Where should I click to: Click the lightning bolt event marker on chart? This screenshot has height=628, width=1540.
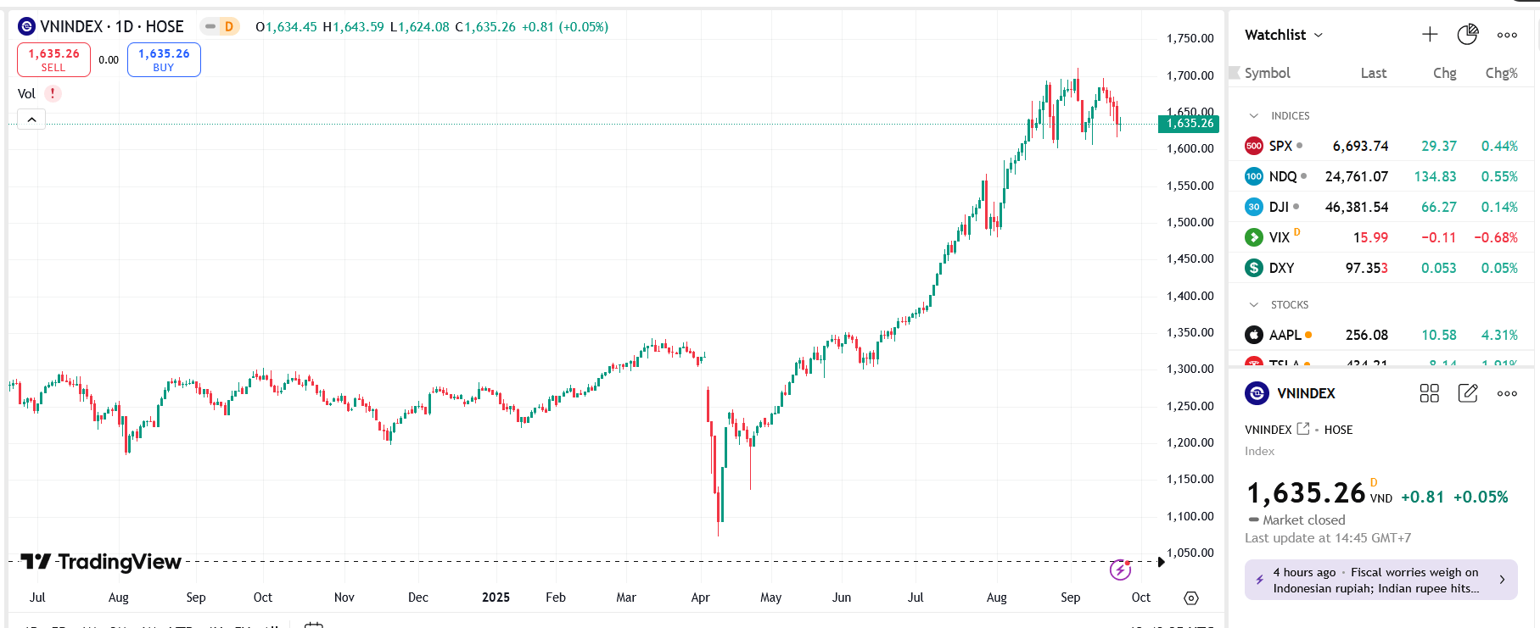pos(1120,570)
